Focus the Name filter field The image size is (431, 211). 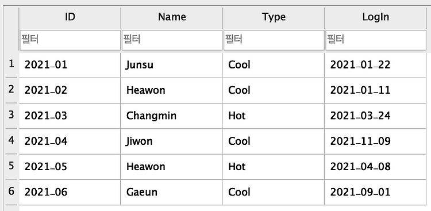point(172,40)
